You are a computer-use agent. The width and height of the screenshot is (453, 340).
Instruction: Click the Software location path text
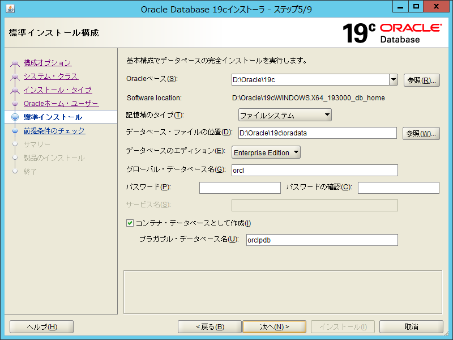pyautogui.click(x=308, y=98)
